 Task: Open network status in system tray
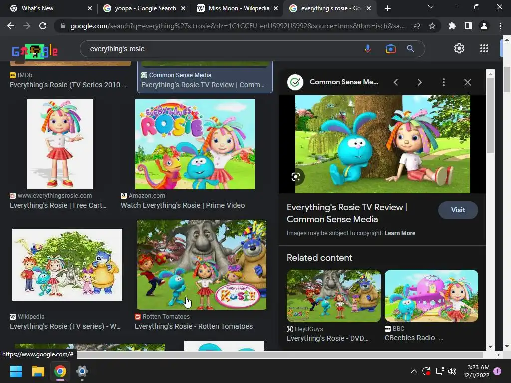tap(440, 371)
